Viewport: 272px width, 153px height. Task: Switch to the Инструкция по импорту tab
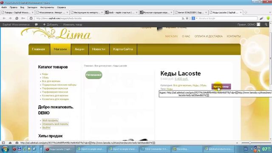click(87, 12)
